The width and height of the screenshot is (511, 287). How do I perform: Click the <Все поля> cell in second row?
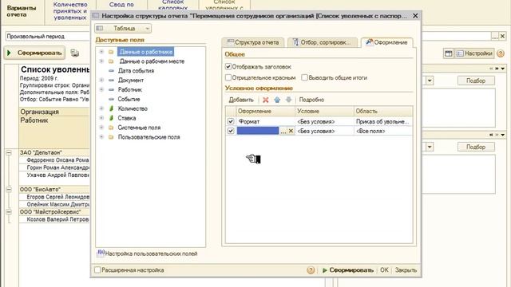pos(382,131)
